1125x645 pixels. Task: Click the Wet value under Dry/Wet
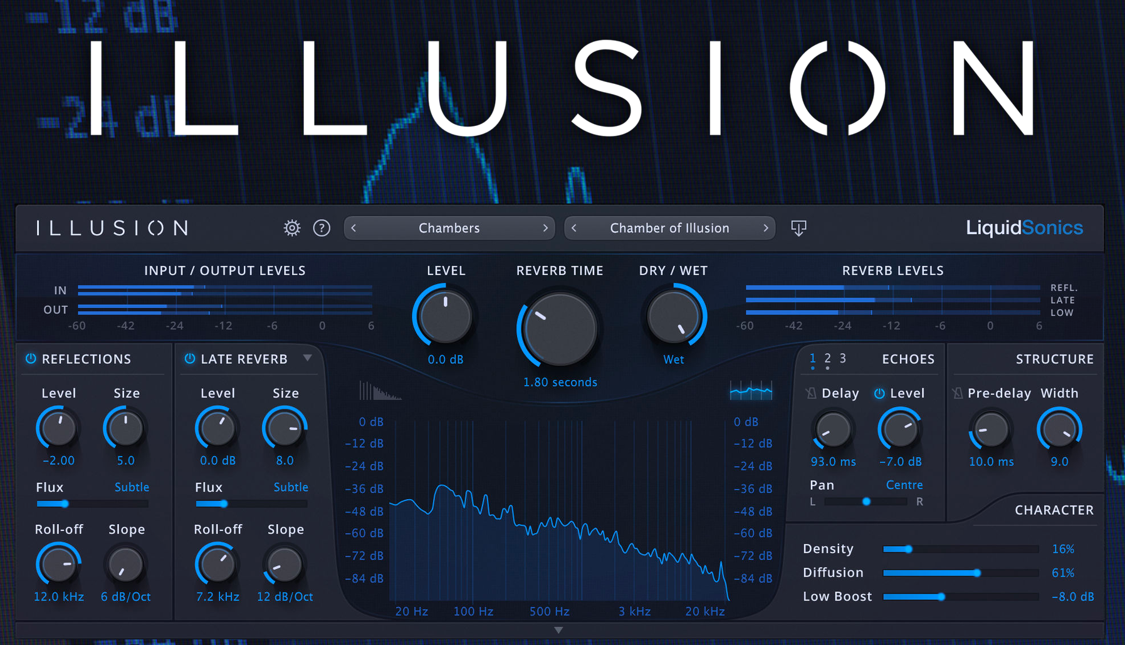point(674,359)
